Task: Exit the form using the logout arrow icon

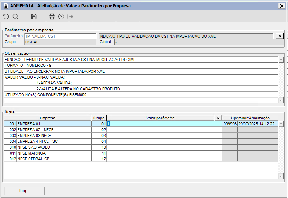Action: click(70, 16)
